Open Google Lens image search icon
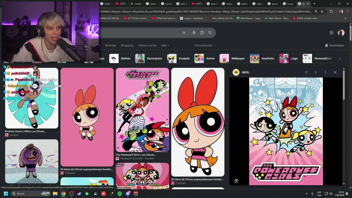This screenshot has height=198, width=352. pyautogui.click(x=202, y=33)
